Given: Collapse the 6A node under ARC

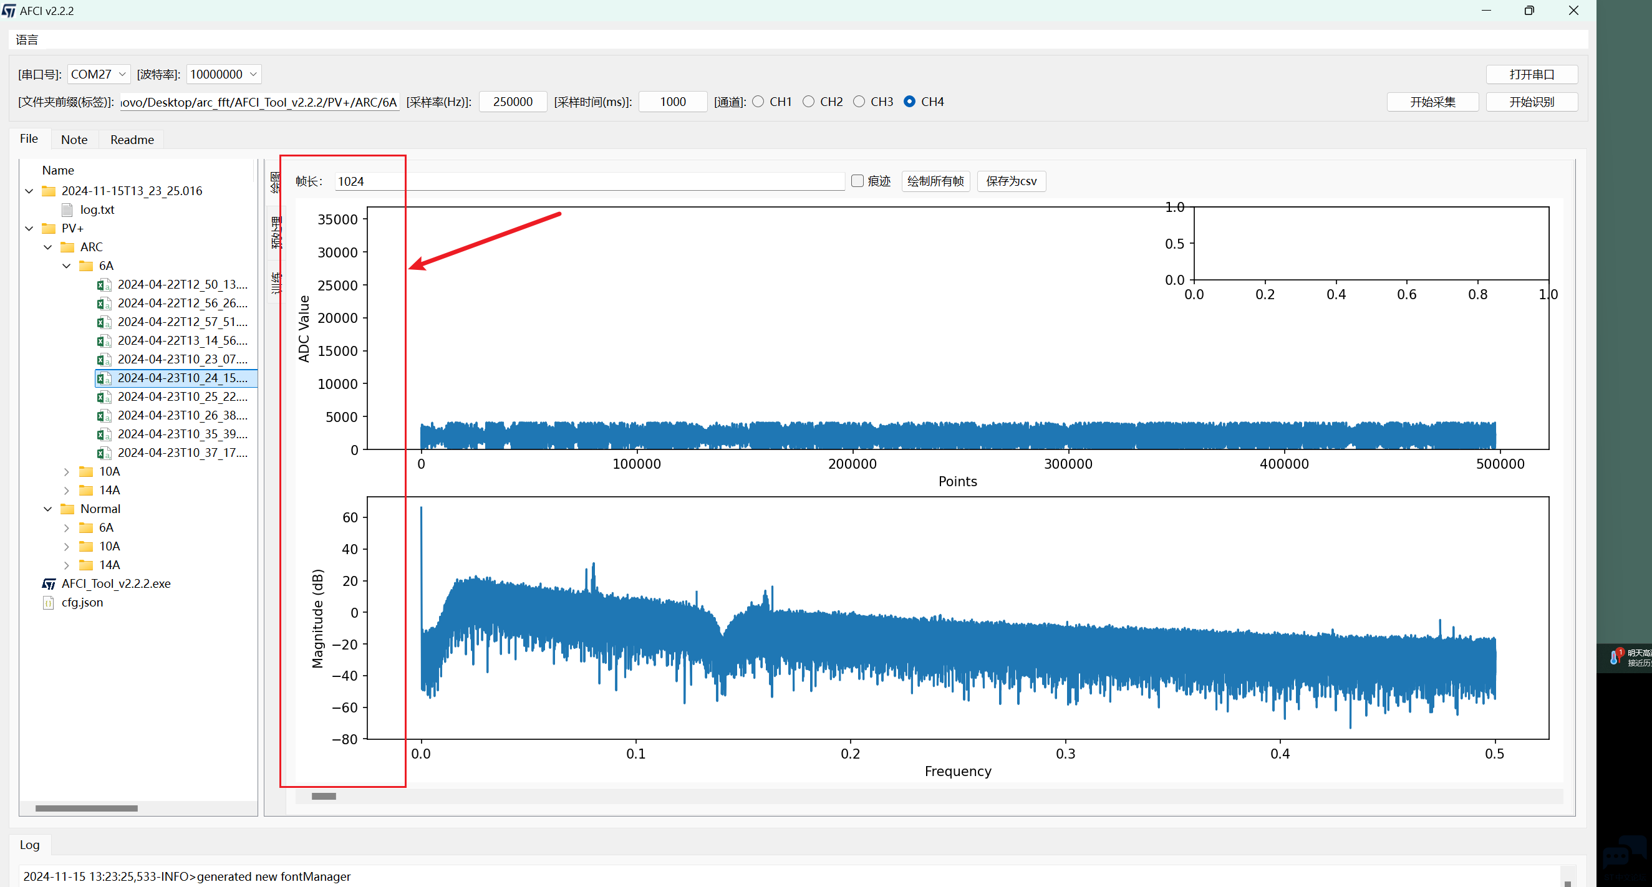Looking at the screenshot, I should coord(67,266).
